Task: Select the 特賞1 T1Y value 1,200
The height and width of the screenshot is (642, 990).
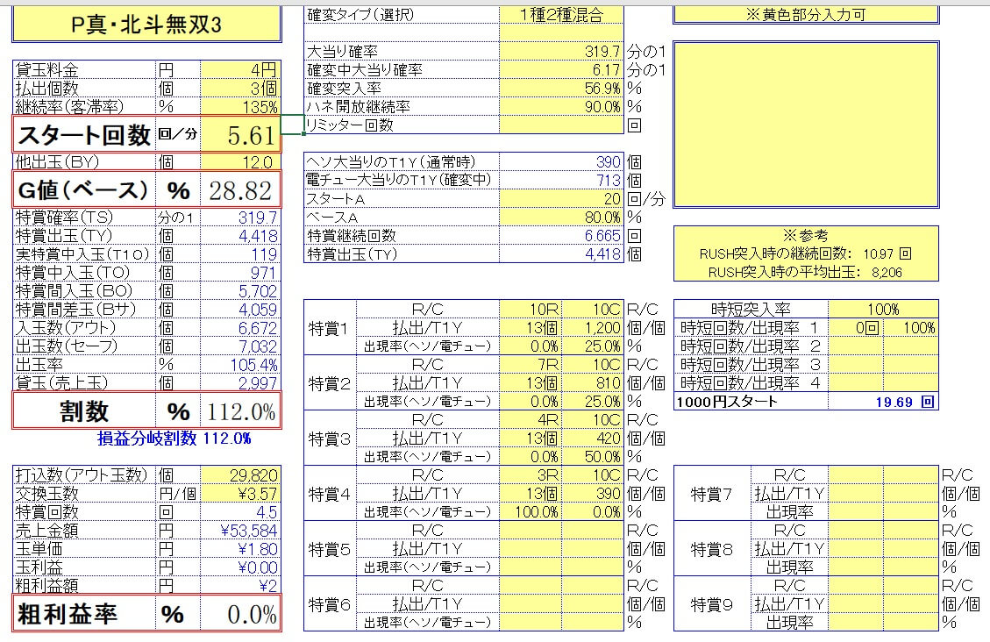Action: pyautogui.click(x=592, y=328)
